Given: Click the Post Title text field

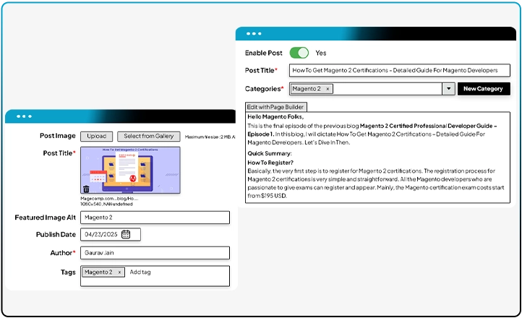Looking at the screenshot, I should 399,70.
